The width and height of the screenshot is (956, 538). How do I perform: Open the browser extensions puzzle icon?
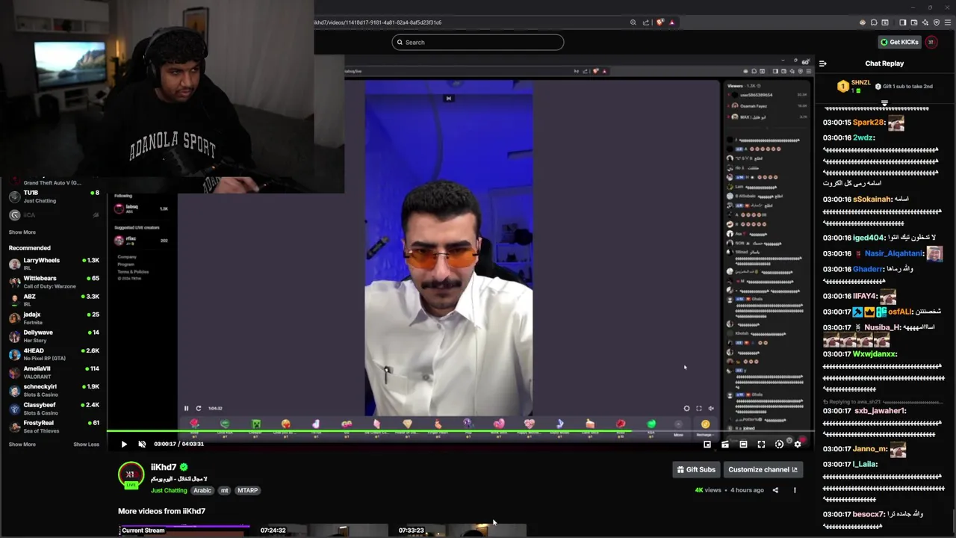pyautogui.click(x=874, y=22)
